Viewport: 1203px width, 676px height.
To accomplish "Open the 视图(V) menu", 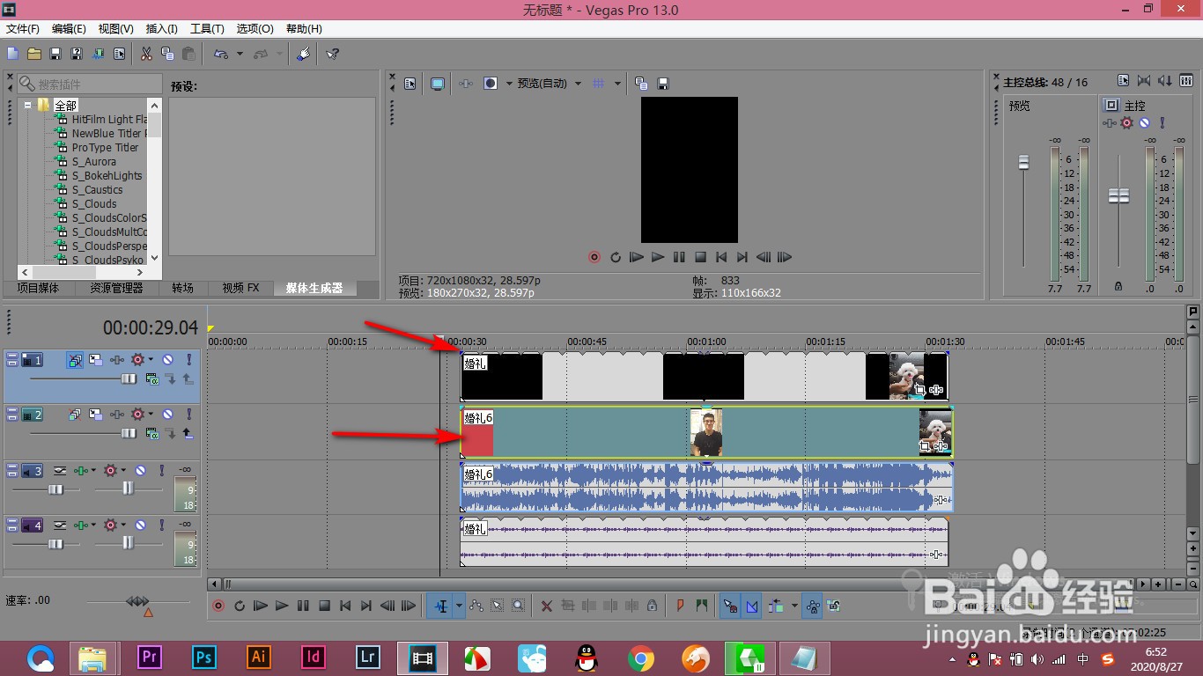I will 115,29.
